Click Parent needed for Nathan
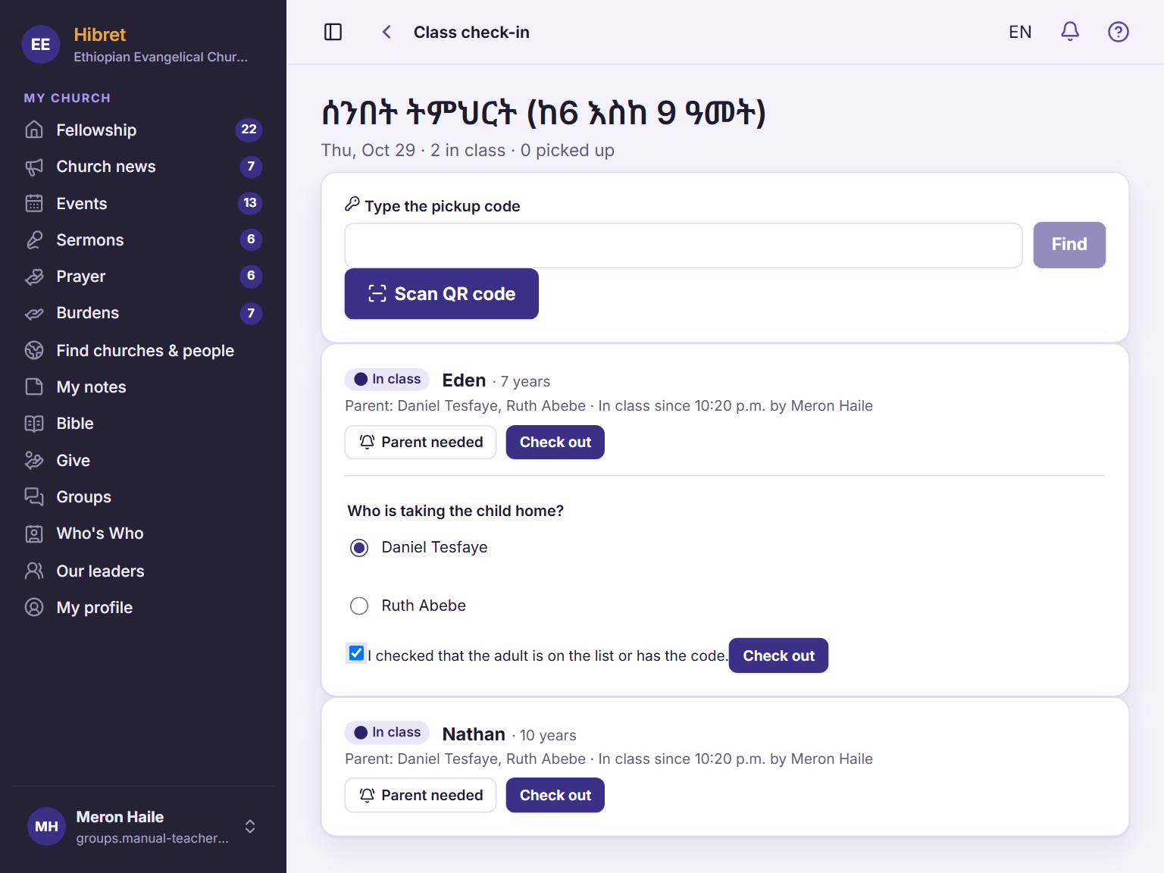Image resolution: width=1164 pixels, height=873 pixels. 421,795
